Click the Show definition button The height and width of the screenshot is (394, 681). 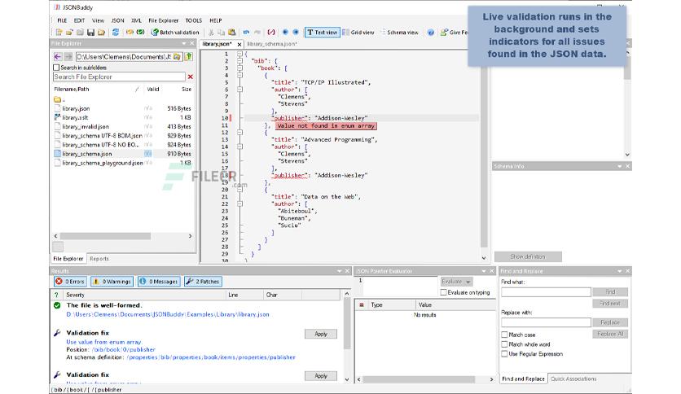[528, 257]
